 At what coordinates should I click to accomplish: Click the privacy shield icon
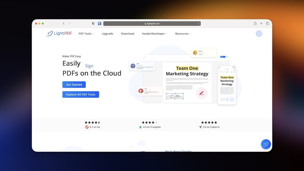93,23
